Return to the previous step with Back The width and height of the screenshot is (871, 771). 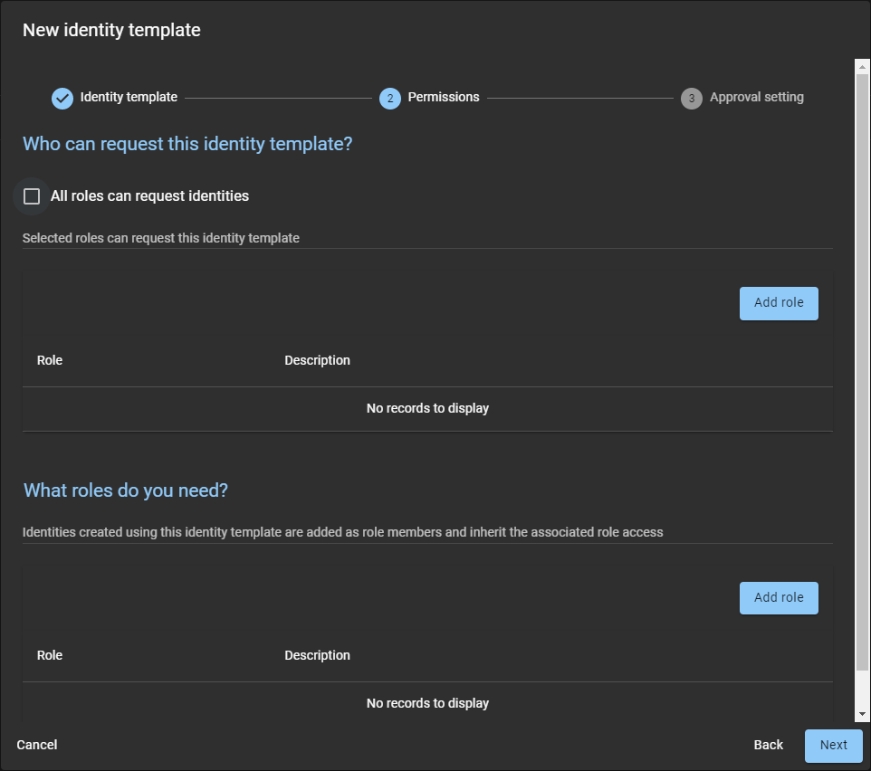(768, 746)
